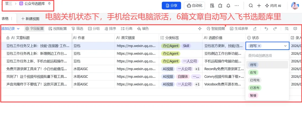Click the Skill tag in first row
This screenshot has width=302, height=120.
click(186, 46)
